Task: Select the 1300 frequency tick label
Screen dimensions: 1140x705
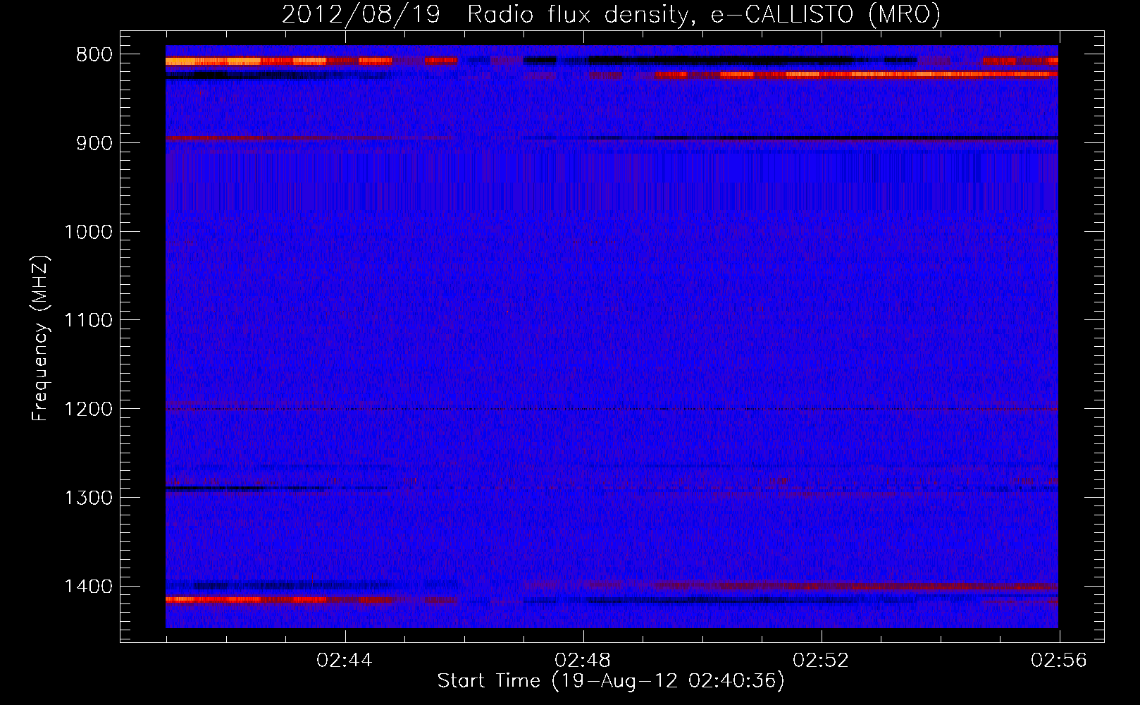Action: click(x=88, y=498)
